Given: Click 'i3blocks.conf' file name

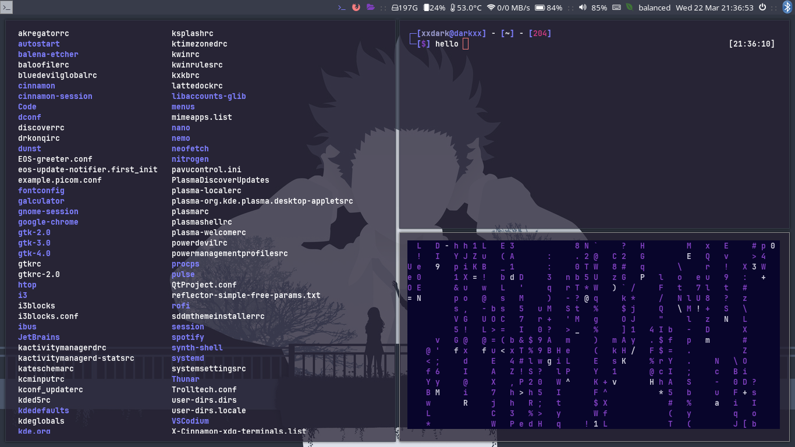Looking at the screenshot, I should tap(48, 316).
